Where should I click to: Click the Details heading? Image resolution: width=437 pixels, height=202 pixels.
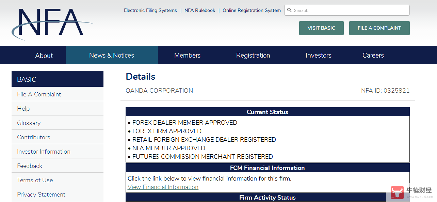click(141, 77)
